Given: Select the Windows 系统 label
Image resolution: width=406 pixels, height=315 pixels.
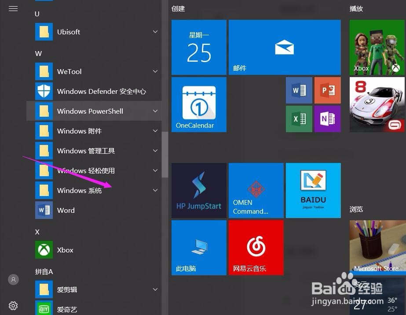Looking at the screenshot, I should pos(79,191).
